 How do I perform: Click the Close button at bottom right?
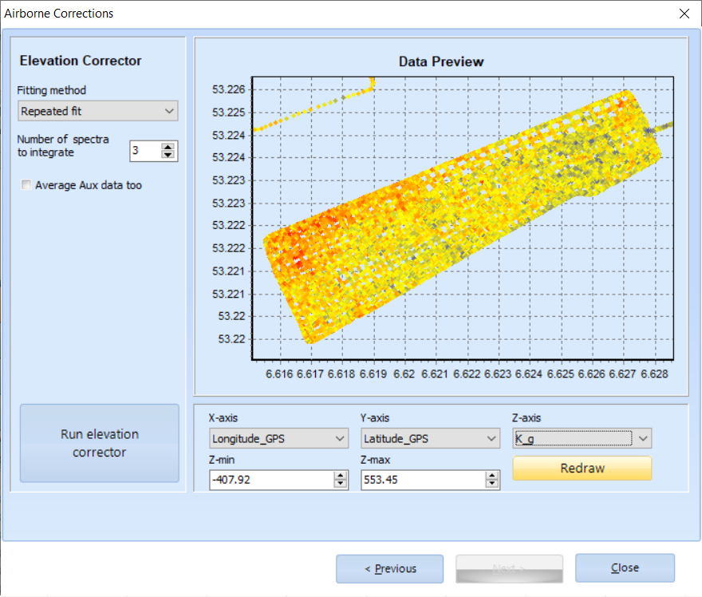point(625,567)
